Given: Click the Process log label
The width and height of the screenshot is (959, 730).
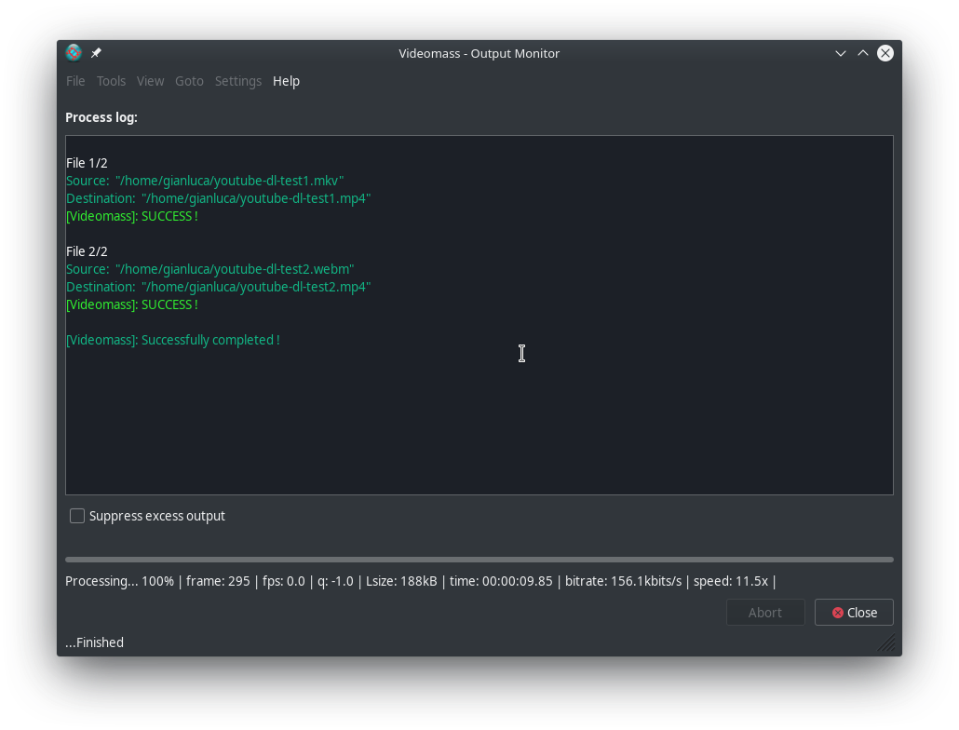Looking at the screenshot, I should [x=101, y=117].
